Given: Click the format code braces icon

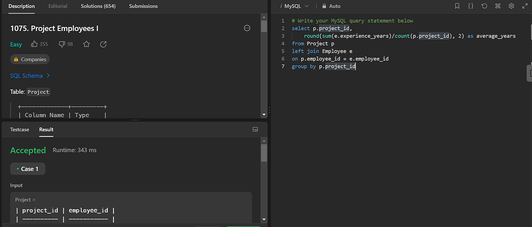Looking at the screenshot, I should click(x=470, y=6).
